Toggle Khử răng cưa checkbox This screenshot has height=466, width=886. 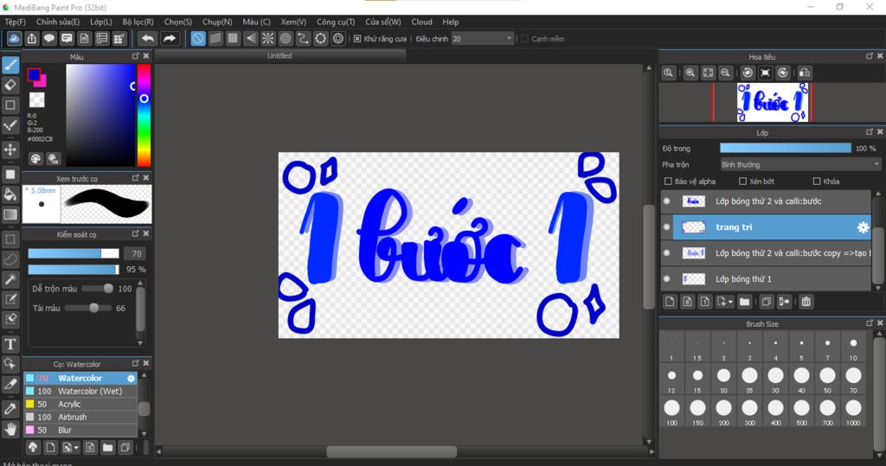(357, 38)
